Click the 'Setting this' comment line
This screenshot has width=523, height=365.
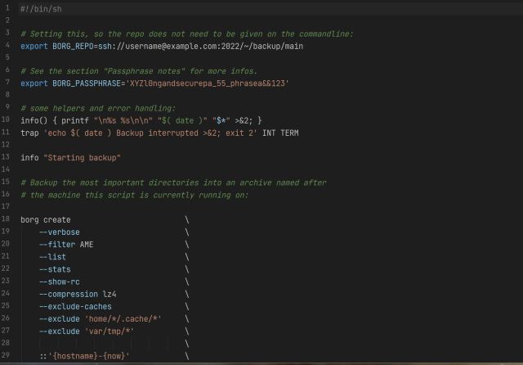pos(187,34)
